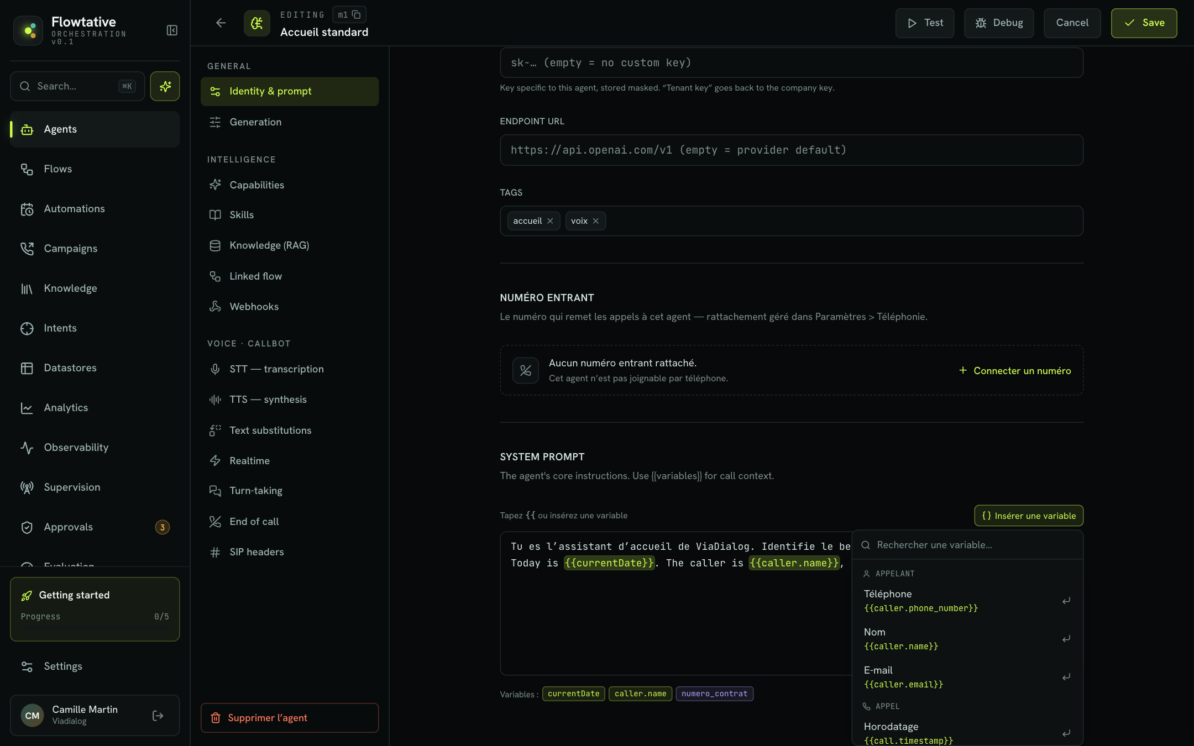Viewport: 1194px width, 746px height.
Task: Open Supervision page
Action: point(95,487)
